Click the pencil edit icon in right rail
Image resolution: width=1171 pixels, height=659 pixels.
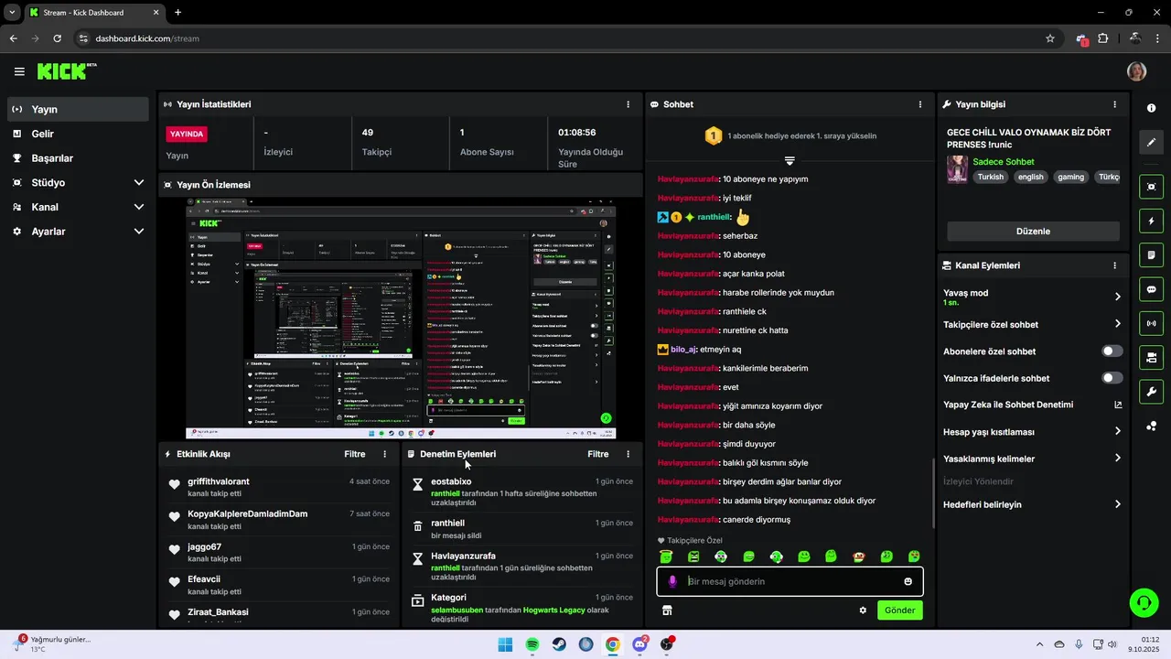[x=1151, y=143]
